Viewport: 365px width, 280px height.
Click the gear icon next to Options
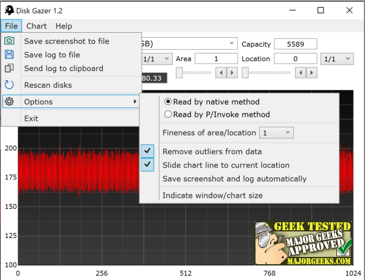click(9, 101)
